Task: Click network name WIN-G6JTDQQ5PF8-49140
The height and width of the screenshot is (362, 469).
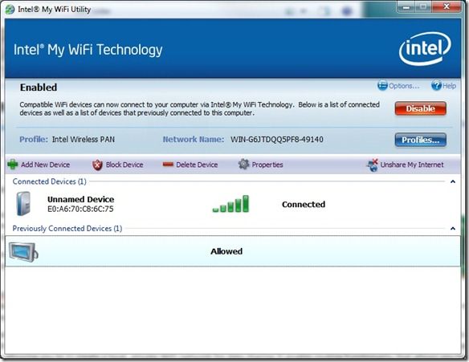Action: [x=277, y=140]
